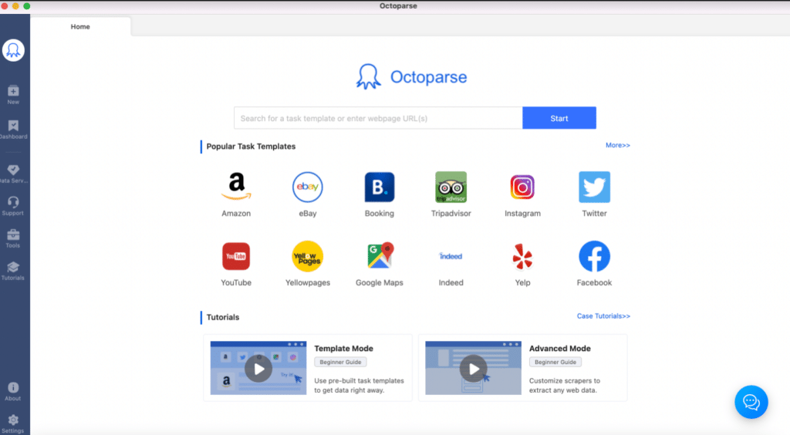This screenshot has width=790, height=435.
Task: Open the Tutorials graduation cap icon
Action: point(13,268)
